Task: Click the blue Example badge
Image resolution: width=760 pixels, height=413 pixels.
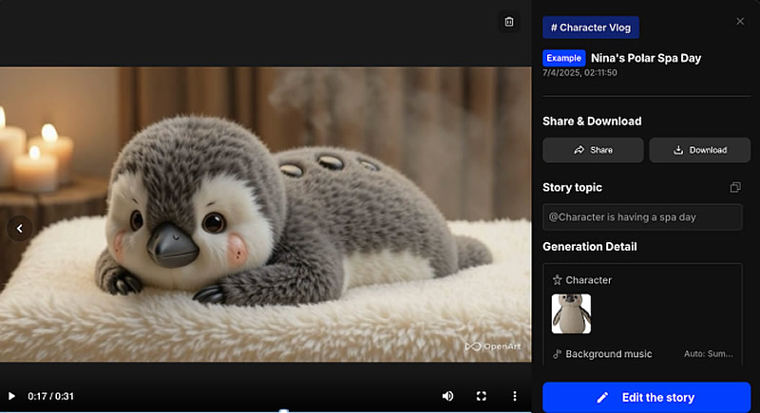Action: [x=563, y=58]
